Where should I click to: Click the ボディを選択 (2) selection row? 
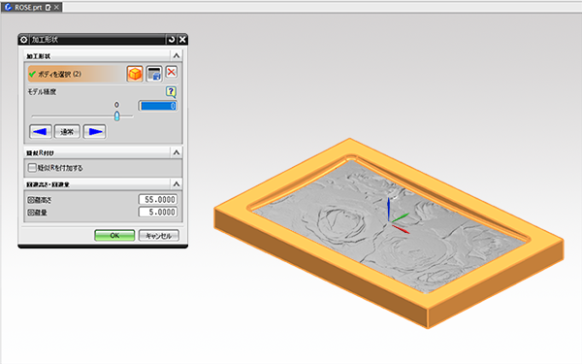click(76, 74)
